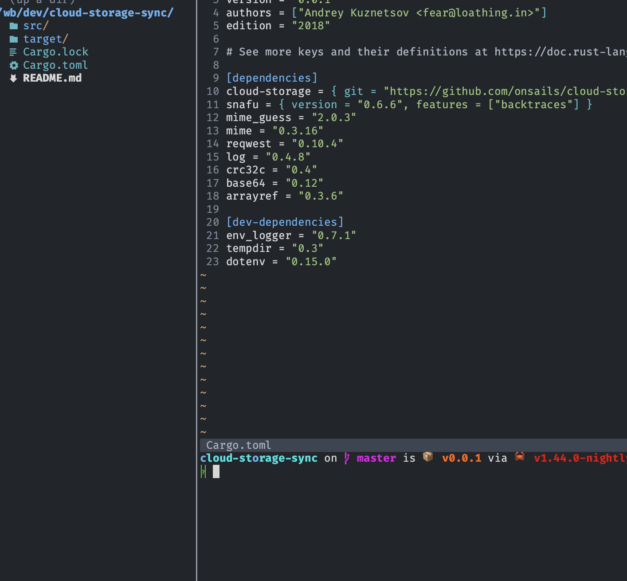The height and width of the screenshot is (581, 627).
Task: Click the terminal cursor block in the prompt
Action: point(216,471)
